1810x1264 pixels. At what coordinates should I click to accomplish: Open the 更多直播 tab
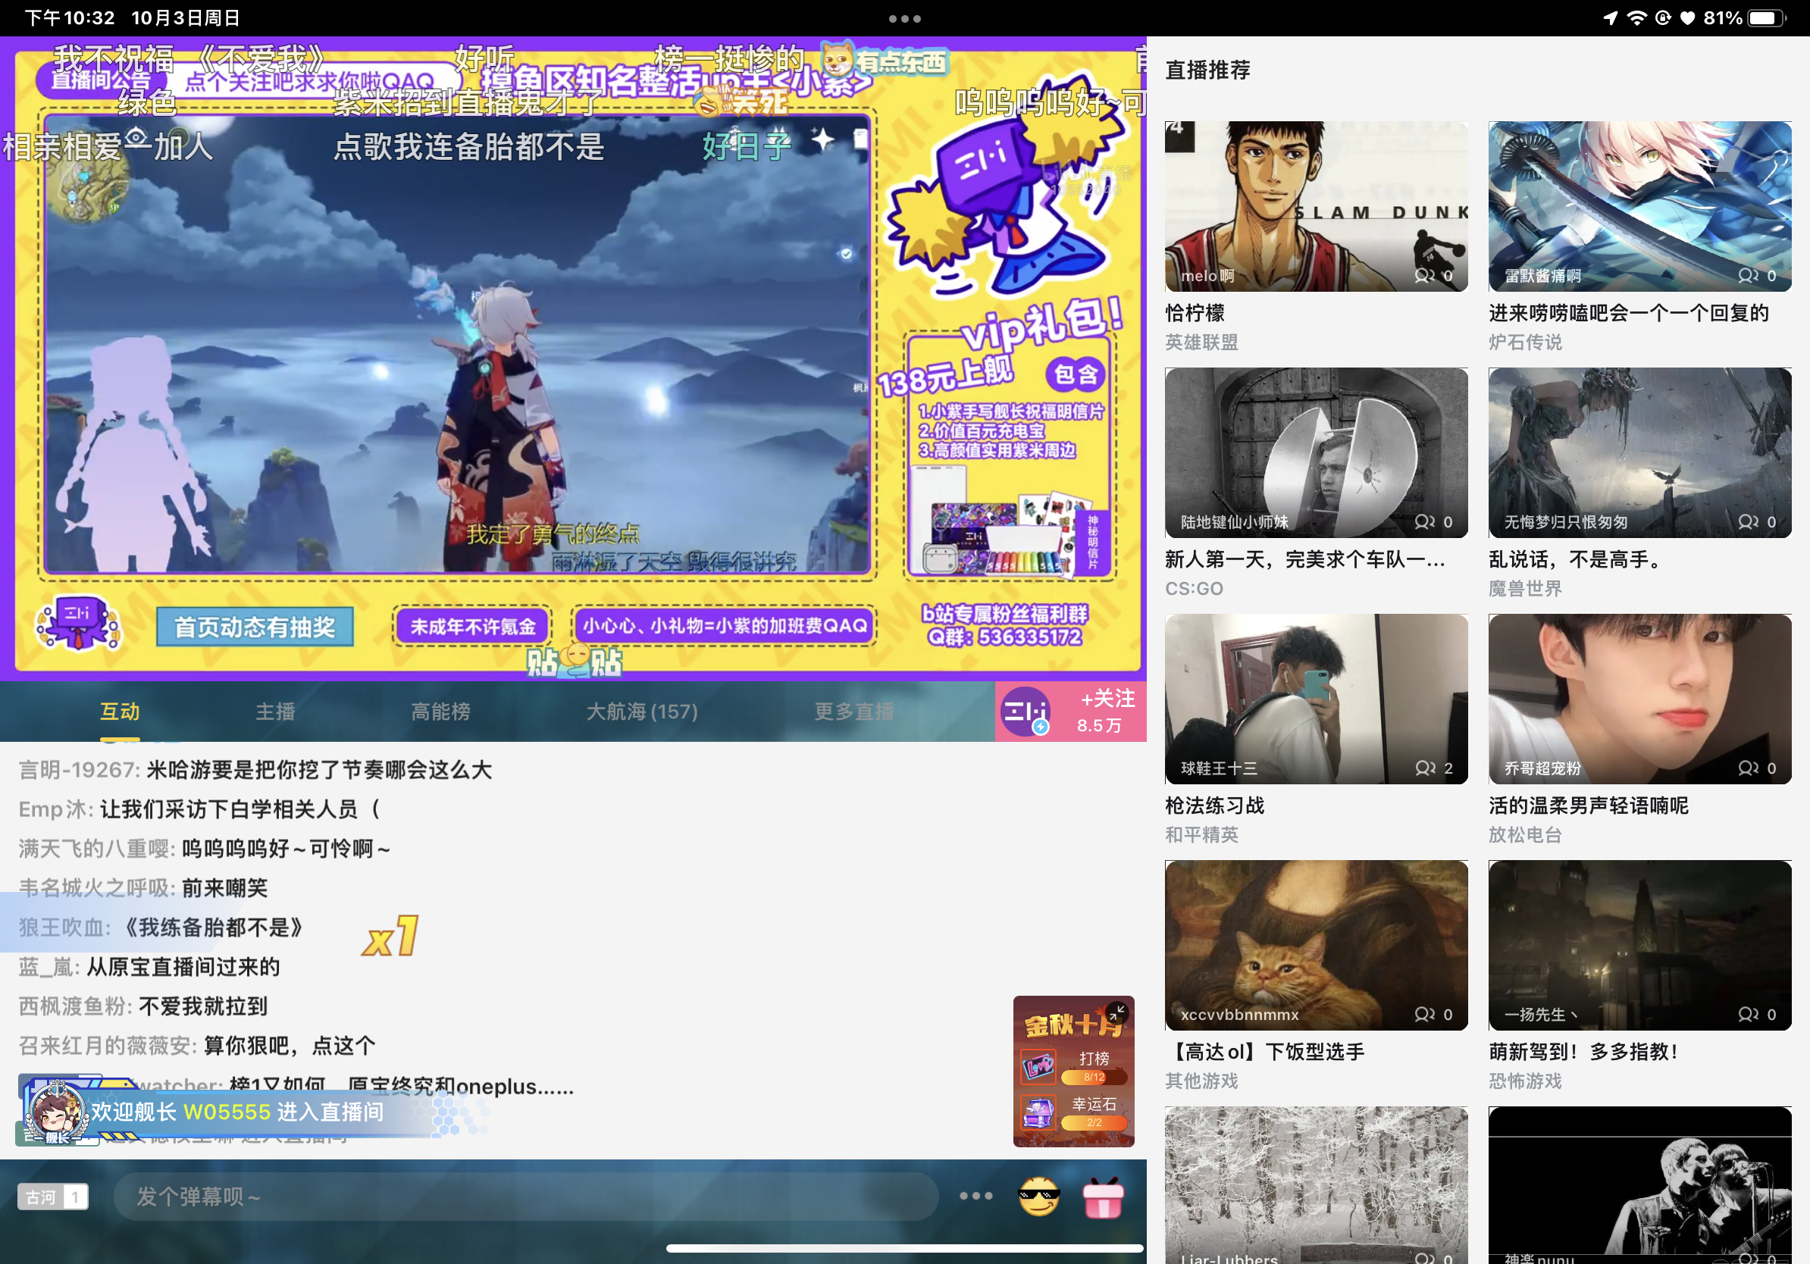(853, 712)
